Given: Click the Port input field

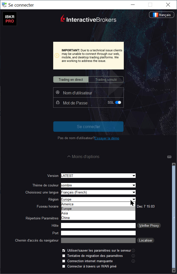Looking at the screenshot, I should click(x=98, y=233).
